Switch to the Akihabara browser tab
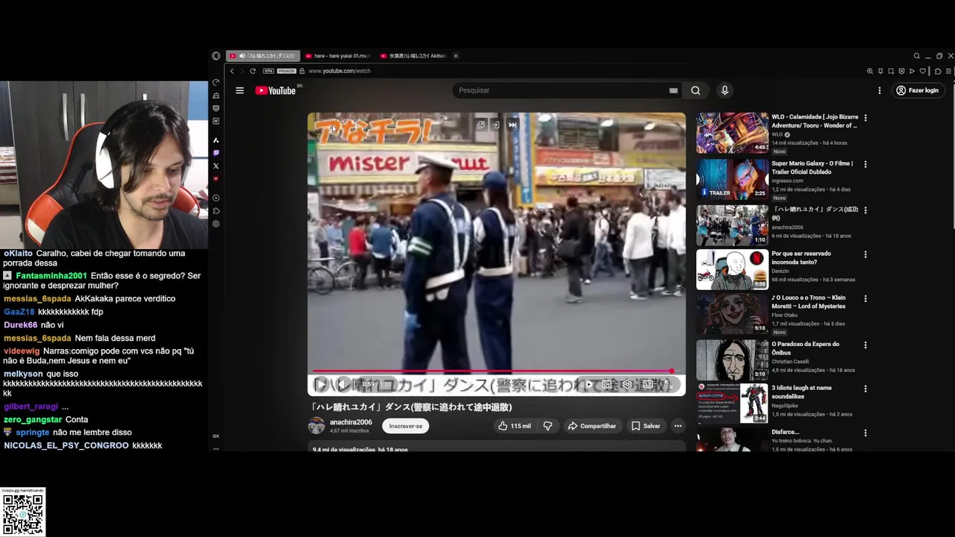Viewport: 955px width, 537px height. click(413, 56)
